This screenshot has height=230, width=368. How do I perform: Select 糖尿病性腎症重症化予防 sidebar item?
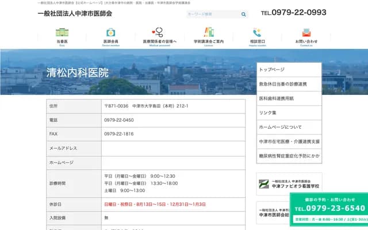click(x=289, y=156)
